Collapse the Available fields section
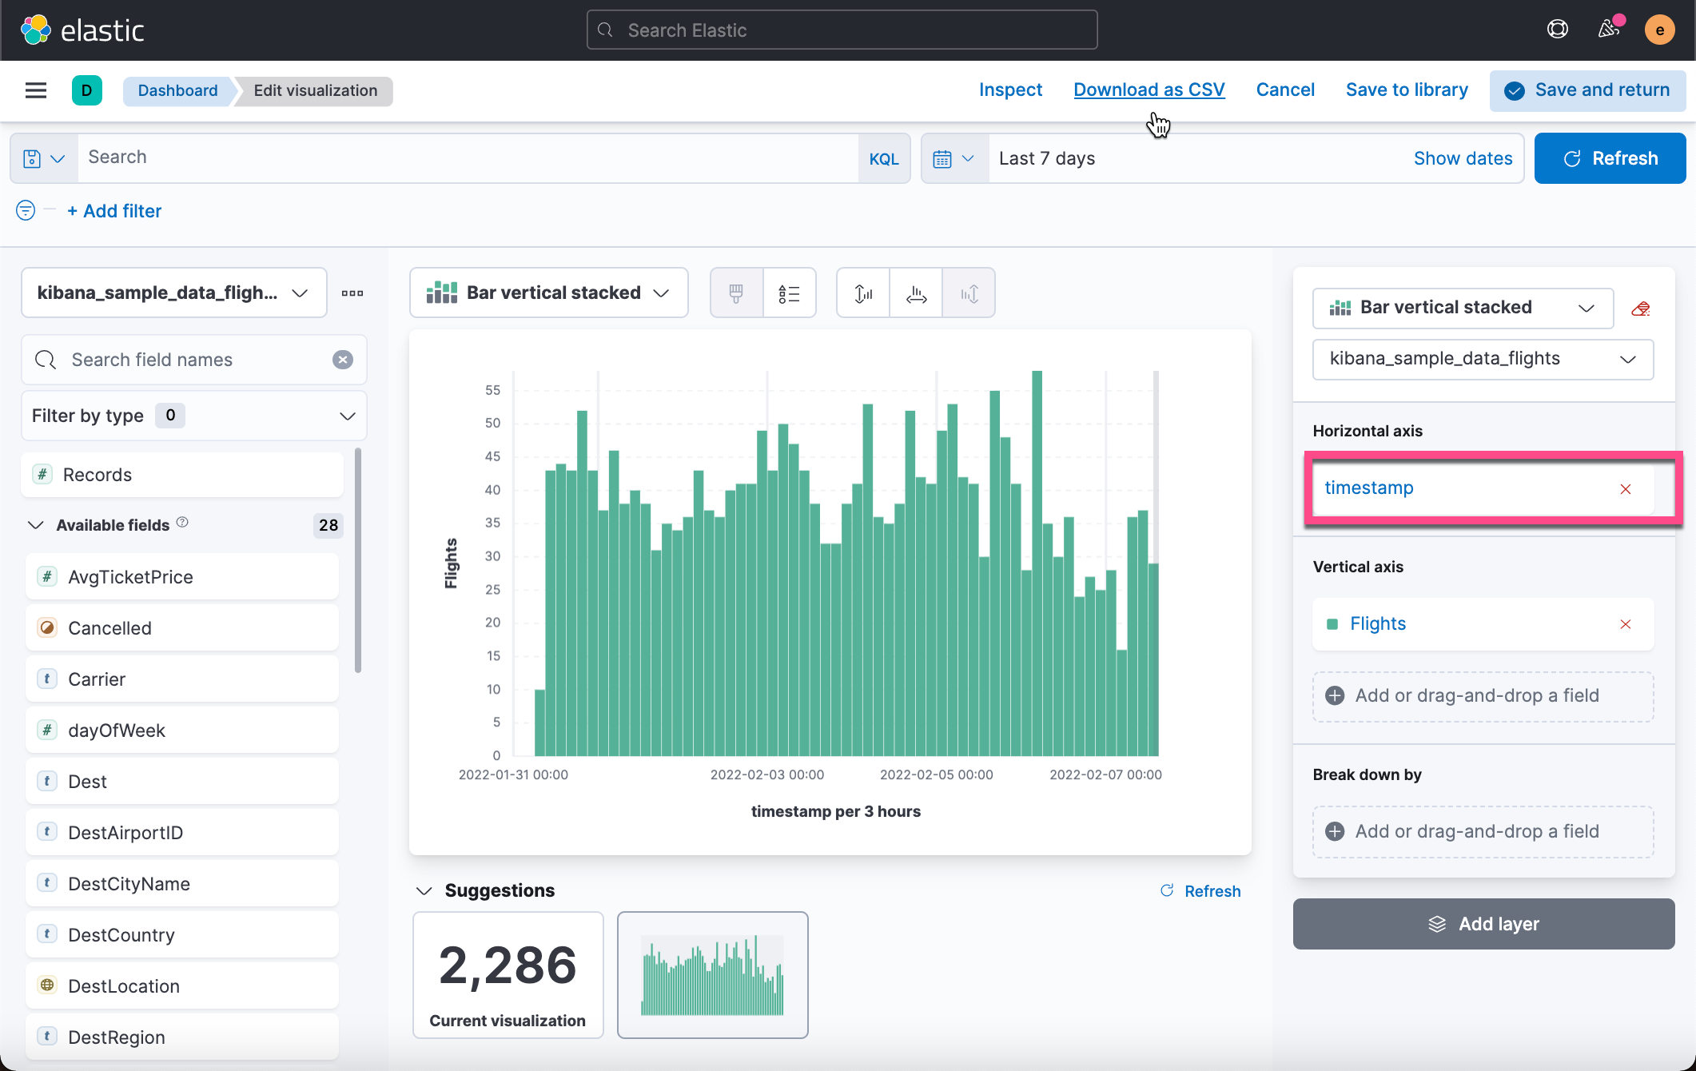The image size is (1696, 1071). tap(35, 525)
